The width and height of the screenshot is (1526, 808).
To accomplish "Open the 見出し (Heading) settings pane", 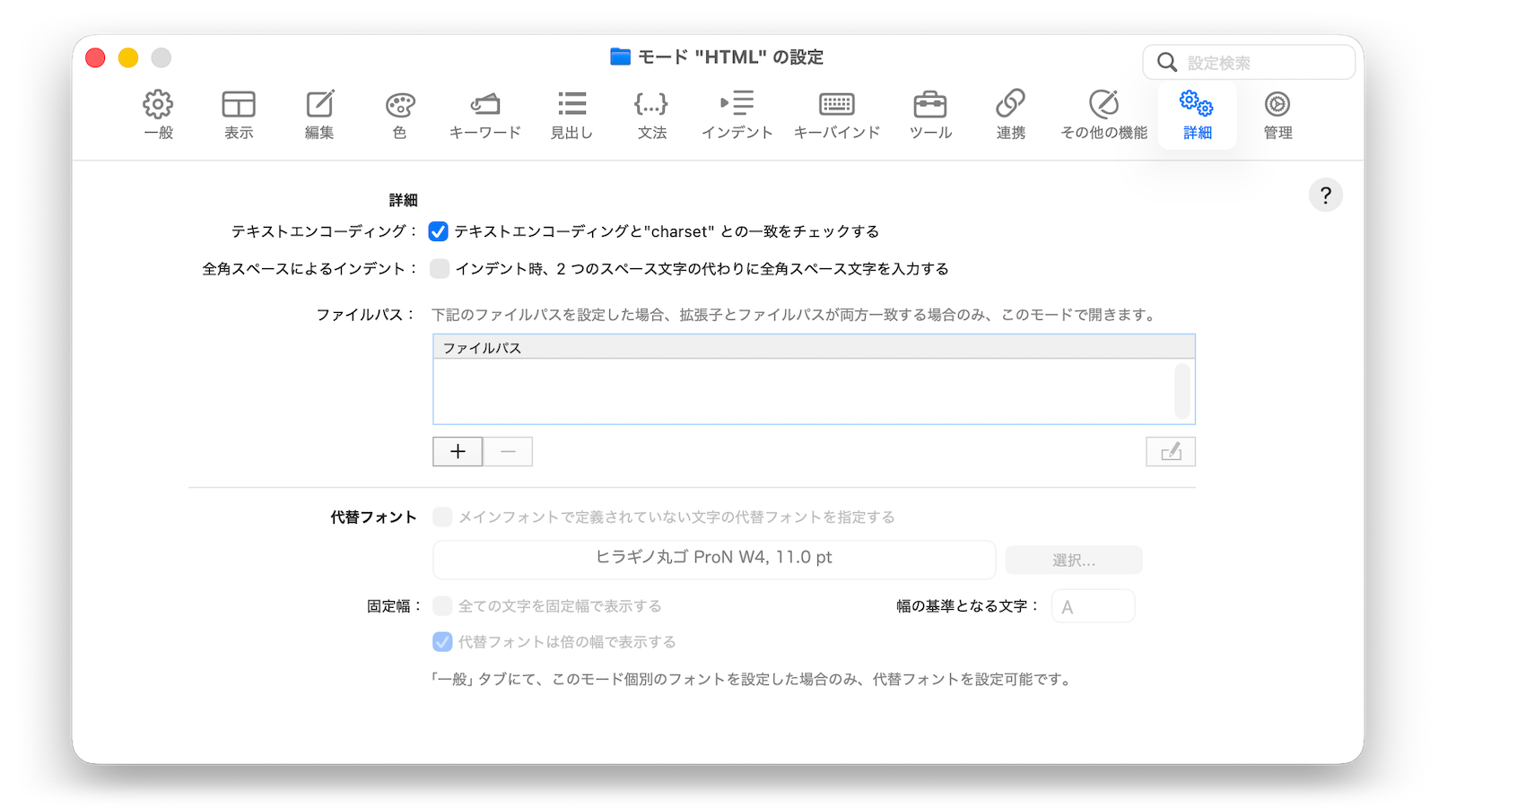I will click(571, 115).
